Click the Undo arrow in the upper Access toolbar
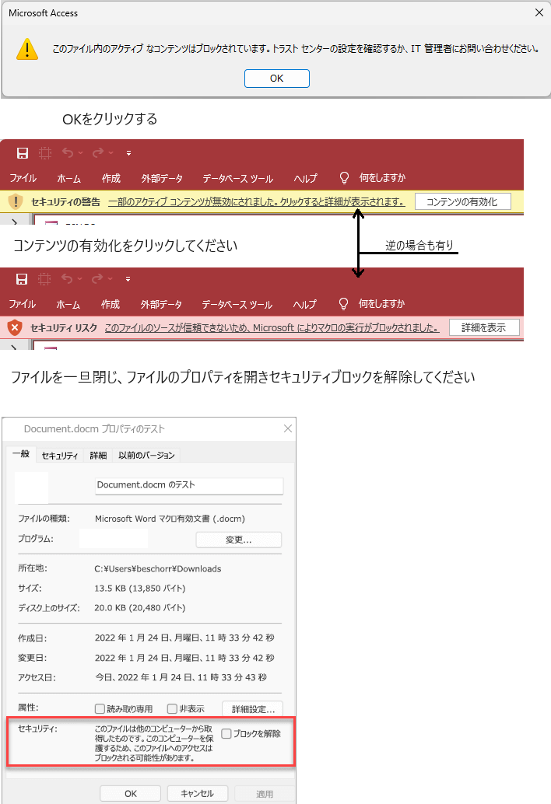This screenshot has width=551, height=804. point(68,153)
